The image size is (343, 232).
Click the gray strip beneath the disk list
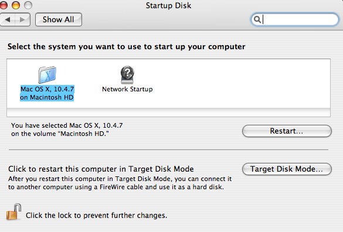click(x=168, y=112)
